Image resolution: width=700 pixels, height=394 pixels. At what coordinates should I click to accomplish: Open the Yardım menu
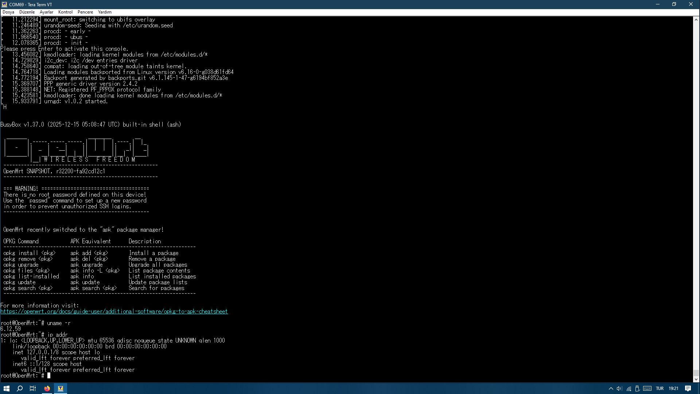point(105,12)
